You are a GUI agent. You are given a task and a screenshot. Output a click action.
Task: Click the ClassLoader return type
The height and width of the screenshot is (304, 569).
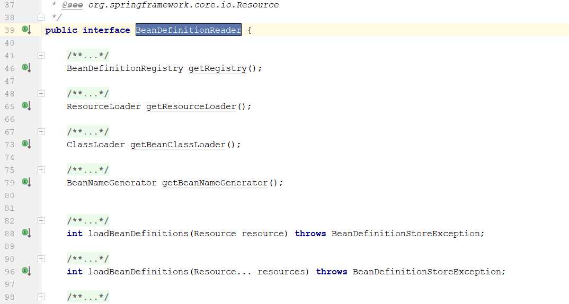(95, 145)
